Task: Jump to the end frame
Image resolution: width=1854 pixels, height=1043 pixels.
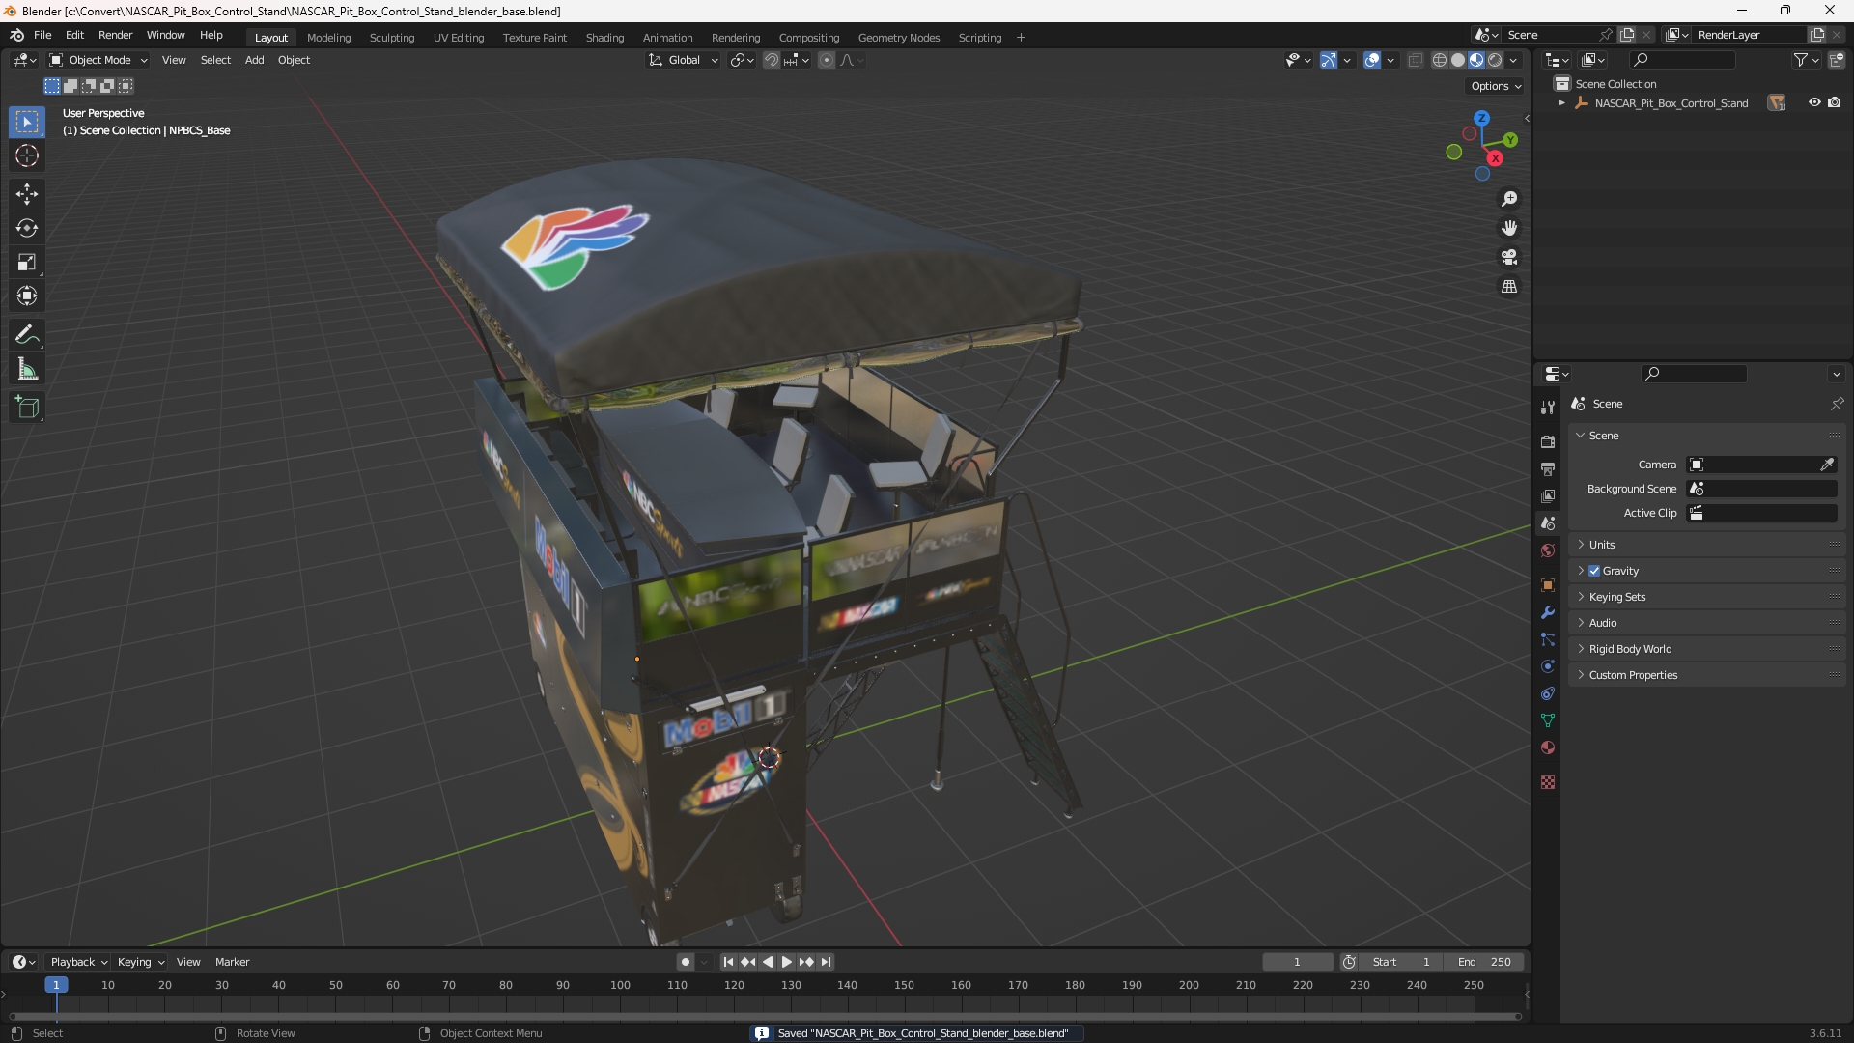Action: 826,962
